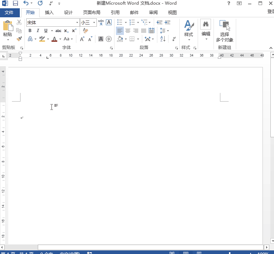
Task: Toggle superscript x² formatting
Action: tap(74, 31)
